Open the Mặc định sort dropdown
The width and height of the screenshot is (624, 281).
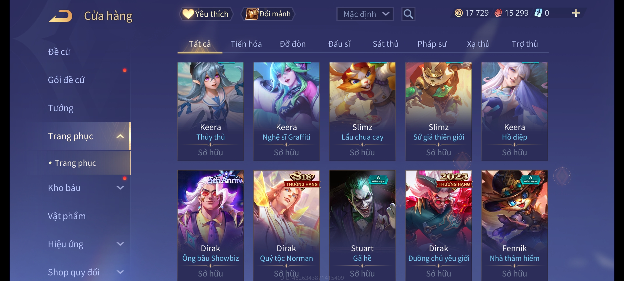pos(365,14)
